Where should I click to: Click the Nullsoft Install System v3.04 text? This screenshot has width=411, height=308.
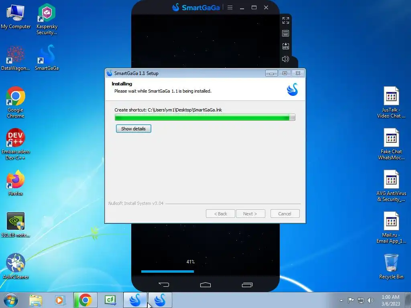click(x=136, y=203)
